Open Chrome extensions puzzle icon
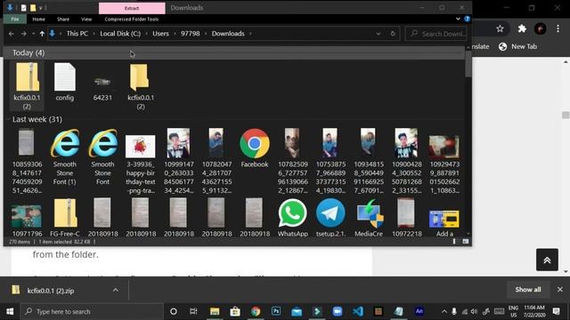The width and height of the screenshot is (570, 320). pos(522,28)
